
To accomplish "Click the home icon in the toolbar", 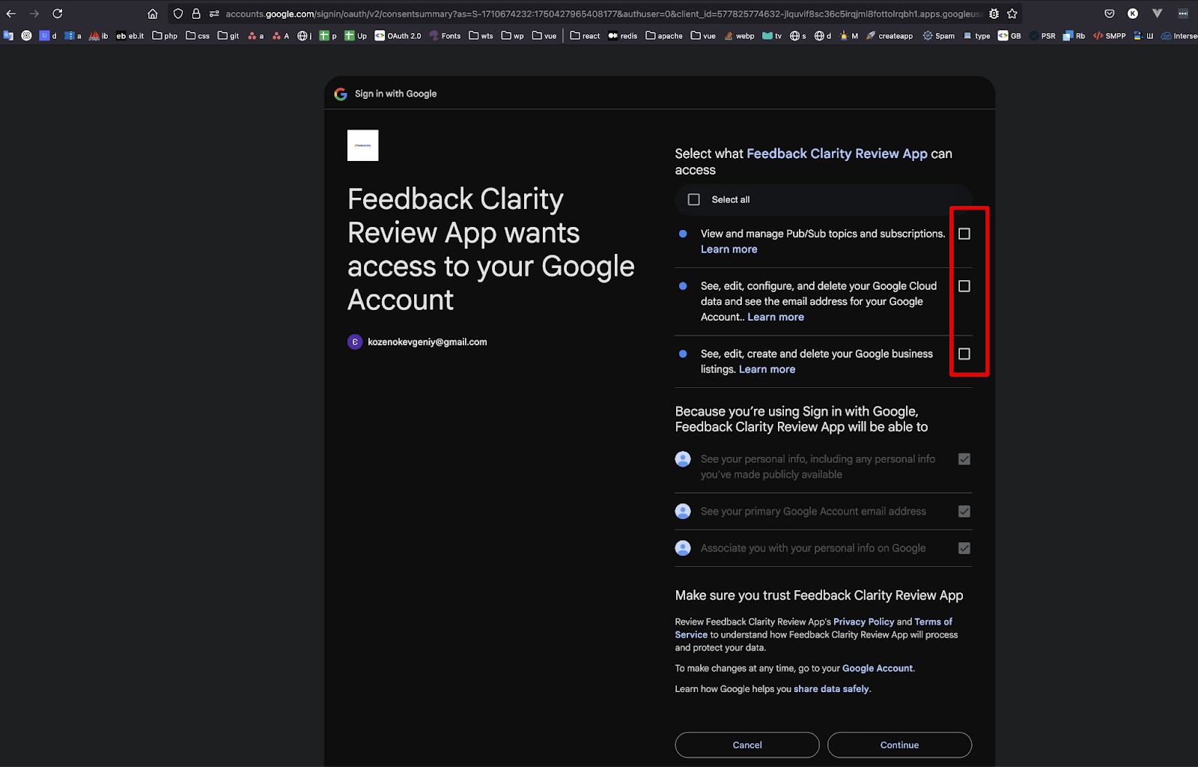I will point(153,13).
